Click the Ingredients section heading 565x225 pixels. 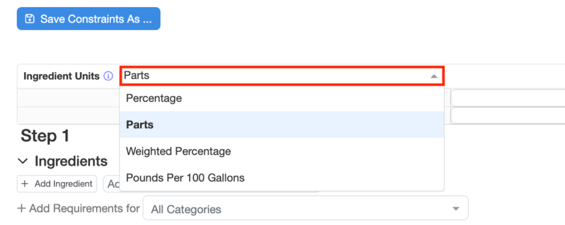pos(71,161)
